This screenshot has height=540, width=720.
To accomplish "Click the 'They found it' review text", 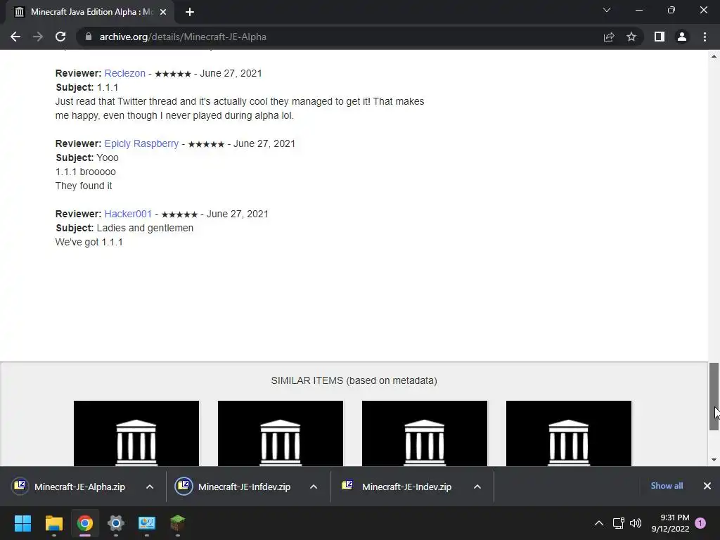I will pyautogui.click(x=84, y=186).
